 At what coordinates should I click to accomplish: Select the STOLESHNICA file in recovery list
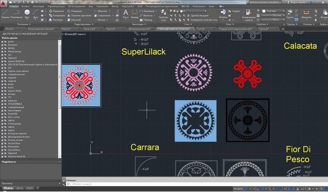[15, 104]
